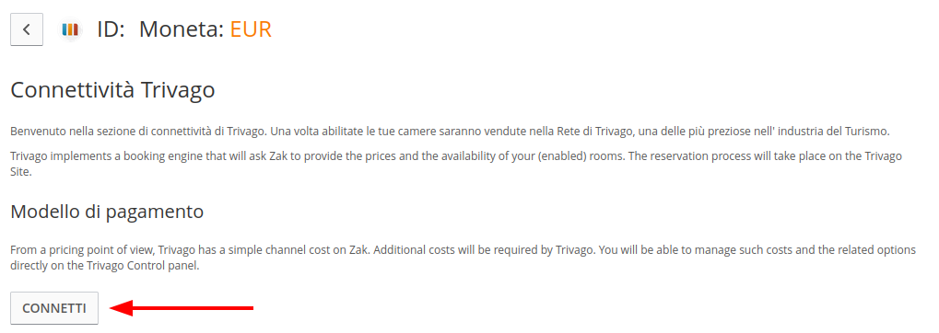Click the ID: label in header

(111, 29)
